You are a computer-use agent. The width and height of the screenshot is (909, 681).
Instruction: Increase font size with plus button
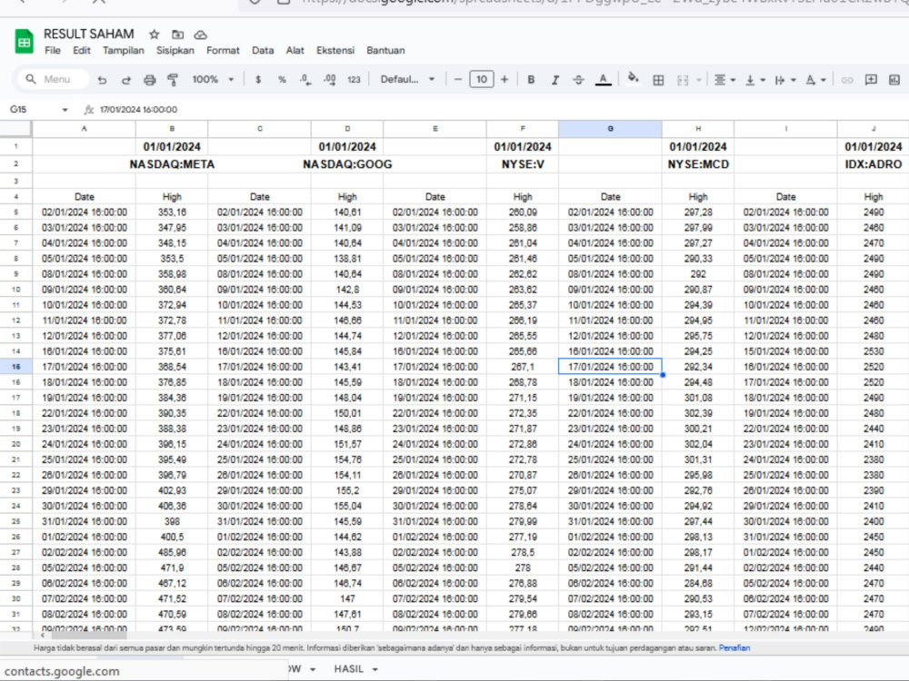coord(504,79)
